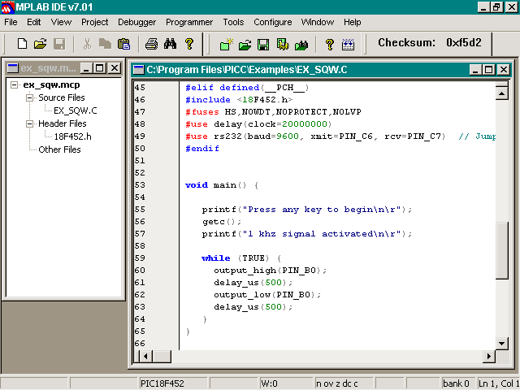Click the 'output_high(PIN_B0);' line
Viewport: 520px width, 390px height.
point(270,271)
